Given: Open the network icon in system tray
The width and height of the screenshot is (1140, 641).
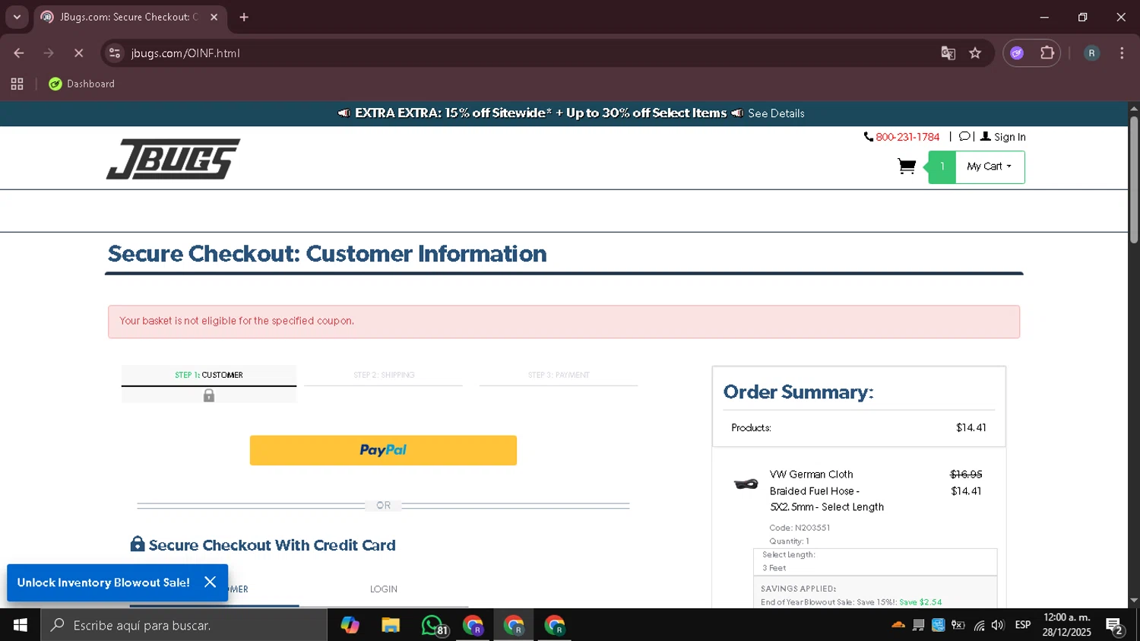Looking at the screenshot, I should pyautogui.click(x=979, y=625).
